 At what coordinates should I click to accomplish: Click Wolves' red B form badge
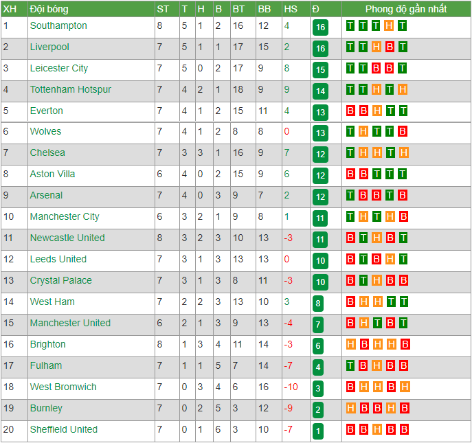[x=403, y=131]
